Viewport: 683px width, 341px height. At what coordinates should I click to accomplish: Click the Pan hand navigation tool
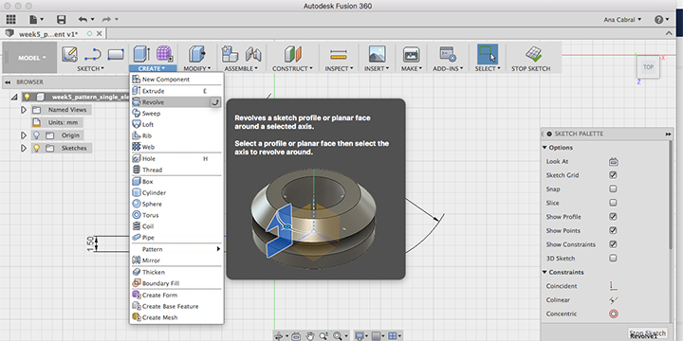309,335
